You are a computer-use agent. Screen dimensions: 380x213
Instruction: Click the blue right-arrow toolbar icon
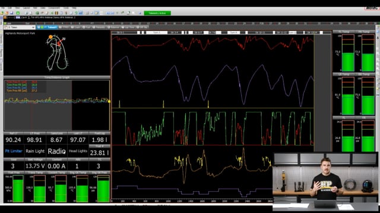[112, 13]
